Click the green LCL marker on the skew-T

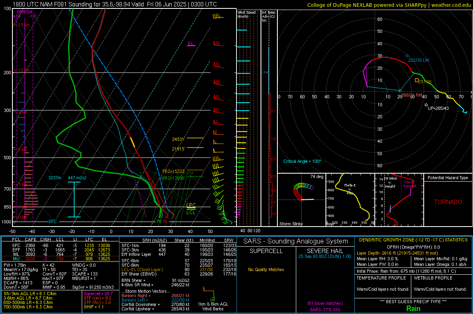click(191, 212)
